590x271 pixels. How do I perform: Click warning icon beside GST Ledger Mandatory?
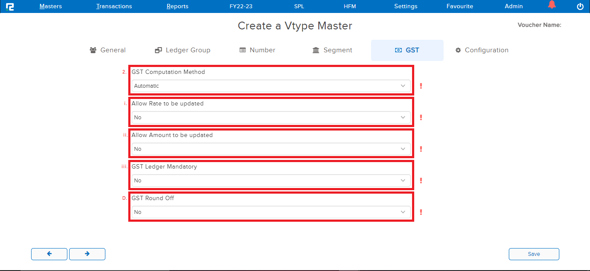[421, 181]
